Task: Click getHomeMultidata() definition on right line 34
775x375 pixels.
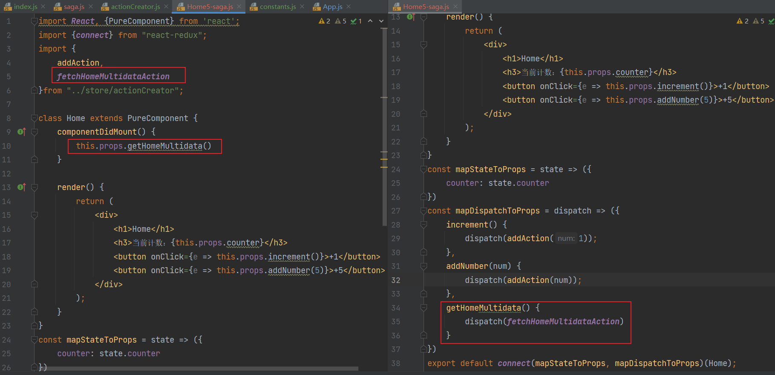Action: pos(488,308)
